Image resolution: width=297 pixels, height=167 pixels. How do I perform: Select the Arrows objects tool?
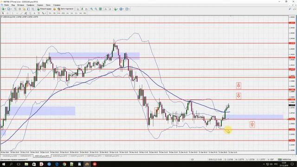pyautogui.click(x=43, y=13)
